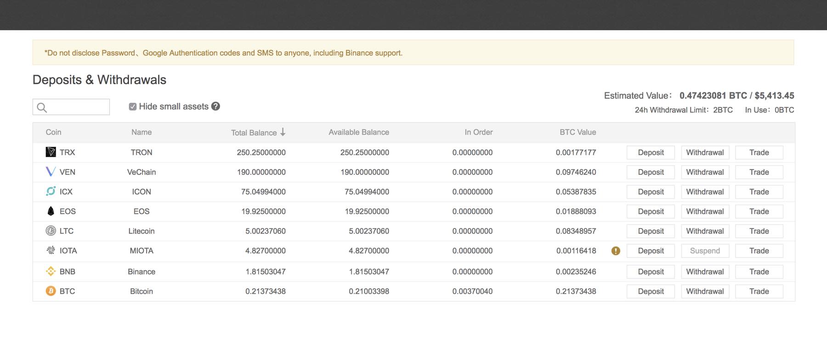Select Trade for BNB
Image resolution: width=827 pixels, height=347 pixels.
[x=759, y=272]
